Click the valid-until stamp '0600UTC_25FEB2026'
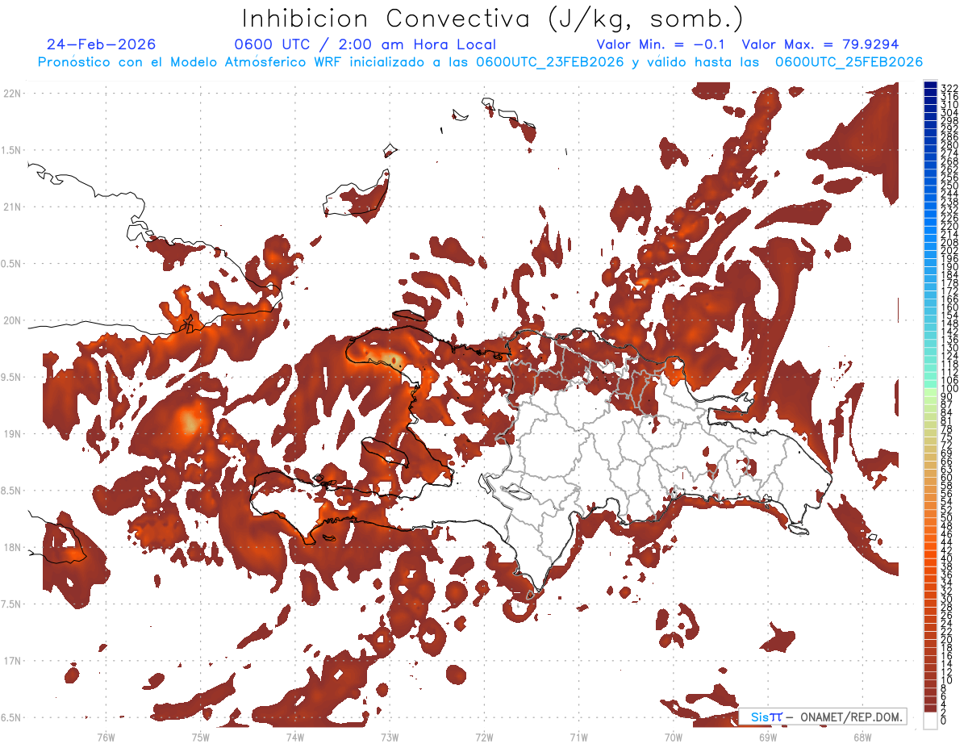The height and width of the screenshot is (748, 968). click(849, 62)
